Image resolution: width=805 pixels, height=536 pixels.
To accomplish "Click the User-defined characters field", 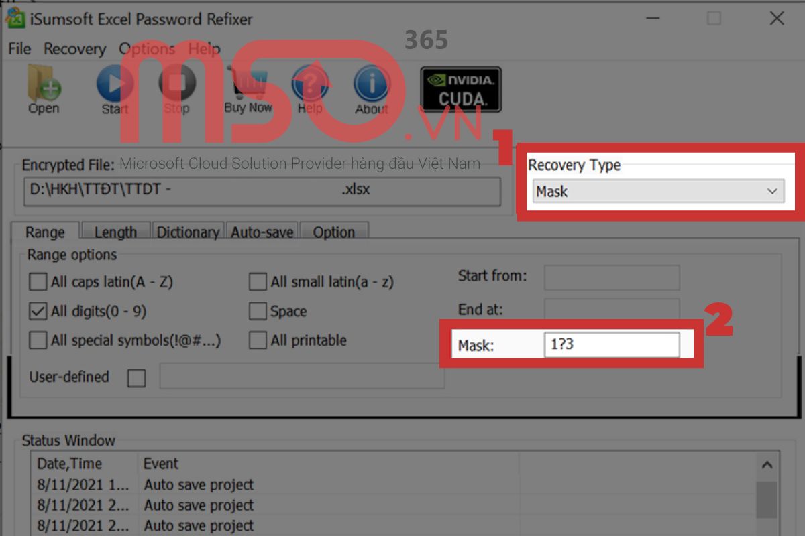I will click(x=302, y=377).
